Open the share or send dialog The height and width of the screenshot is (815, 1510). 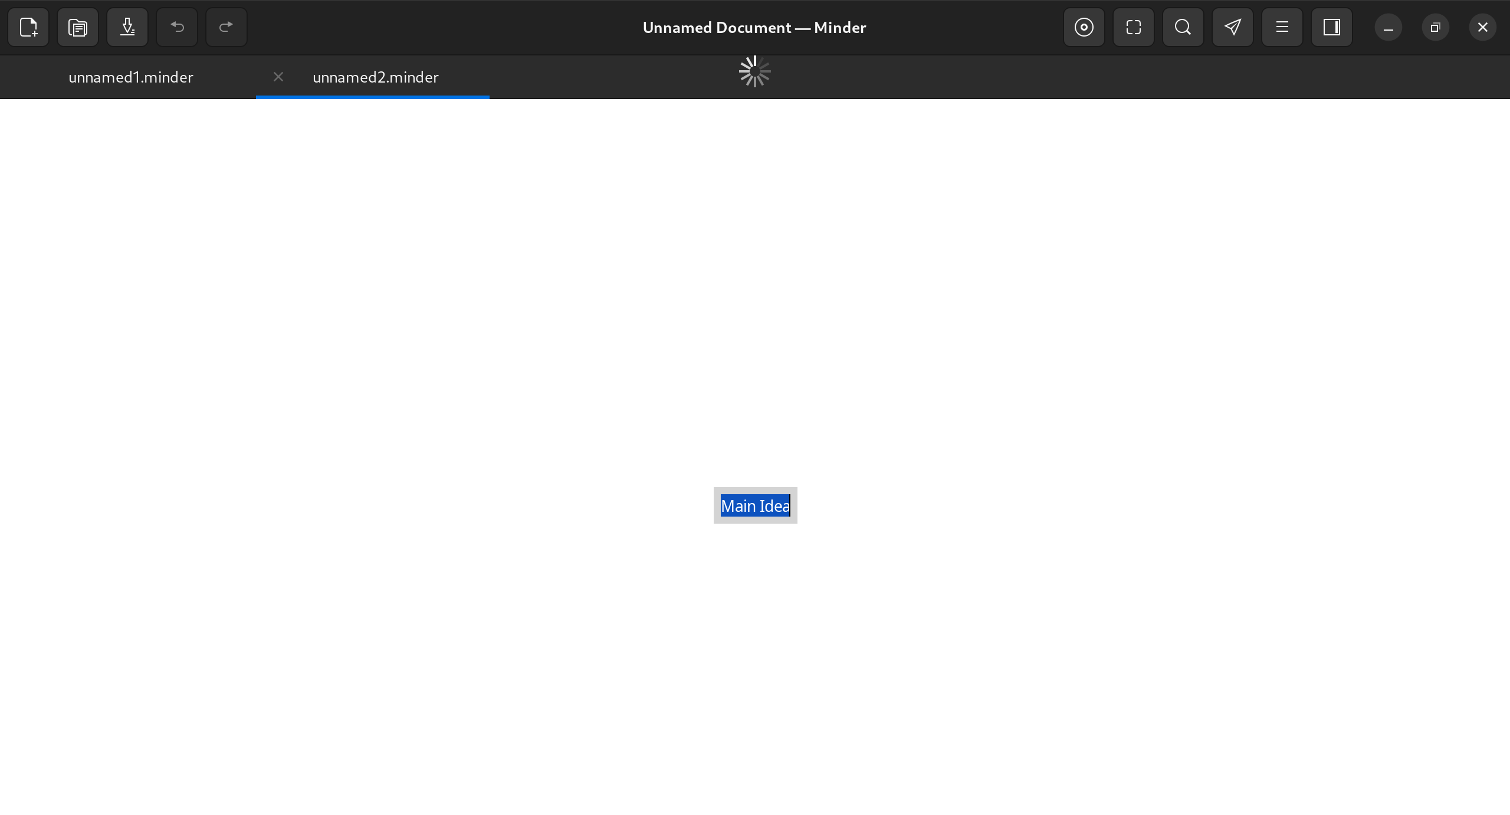pos(1232,27)
